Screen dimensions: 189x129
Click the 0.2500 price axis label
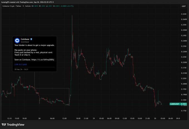click(184, 30)
